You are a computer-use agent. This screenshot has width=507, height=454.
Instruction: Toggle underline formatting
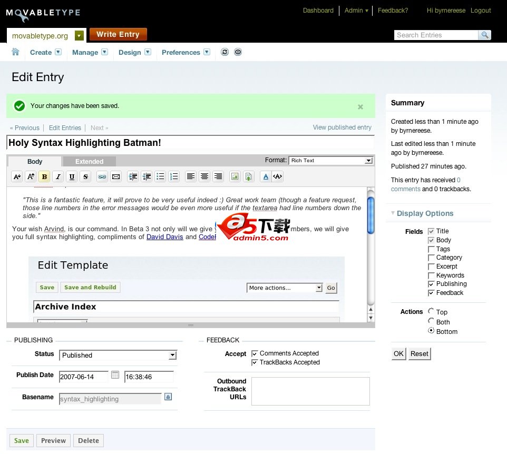coord(72,176)
